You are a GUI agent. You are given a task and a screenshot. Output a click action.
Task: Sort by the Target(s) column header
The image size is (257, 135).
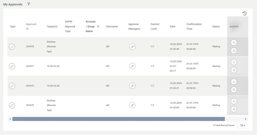[52, 26]
